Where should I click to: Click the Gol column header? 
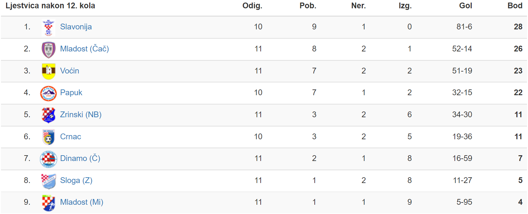(x=465, y=6)
